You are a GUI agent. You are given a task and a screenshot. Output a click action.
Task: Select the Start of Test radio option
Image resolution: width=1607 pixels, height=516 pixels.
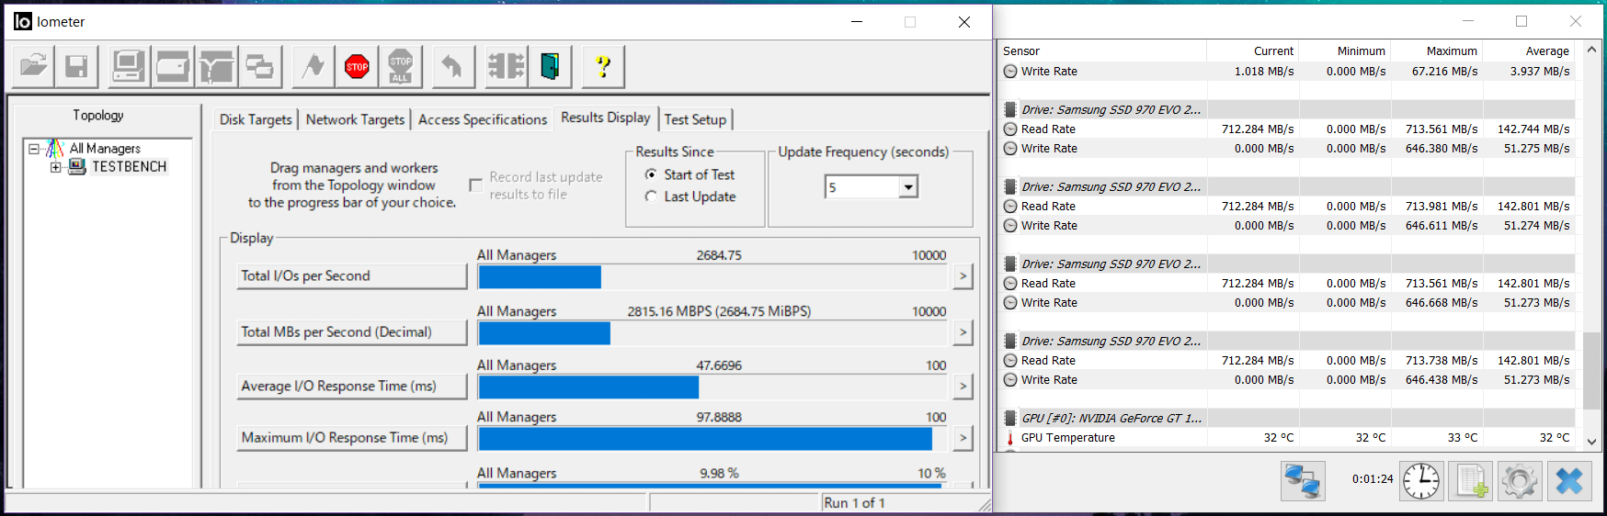click(x=651, y=174)
